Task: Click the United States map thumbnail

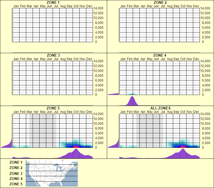Action: pos(51,173)
